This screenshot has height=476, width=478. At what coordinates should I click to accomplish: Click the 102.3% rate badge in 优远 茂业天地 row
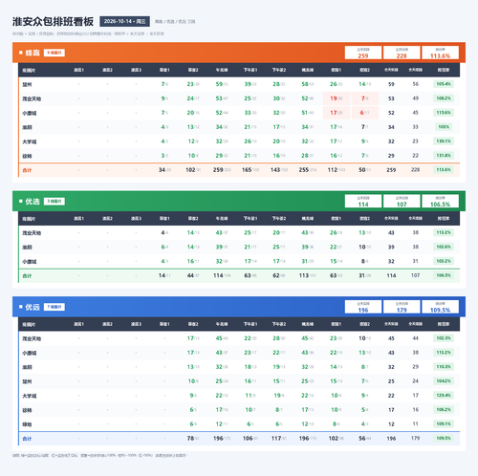[444, 338]
